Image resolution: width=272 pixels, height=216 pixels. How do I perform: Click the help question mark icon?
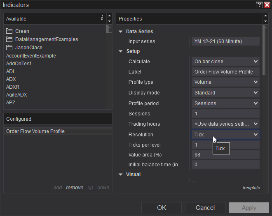click(259, 5)
